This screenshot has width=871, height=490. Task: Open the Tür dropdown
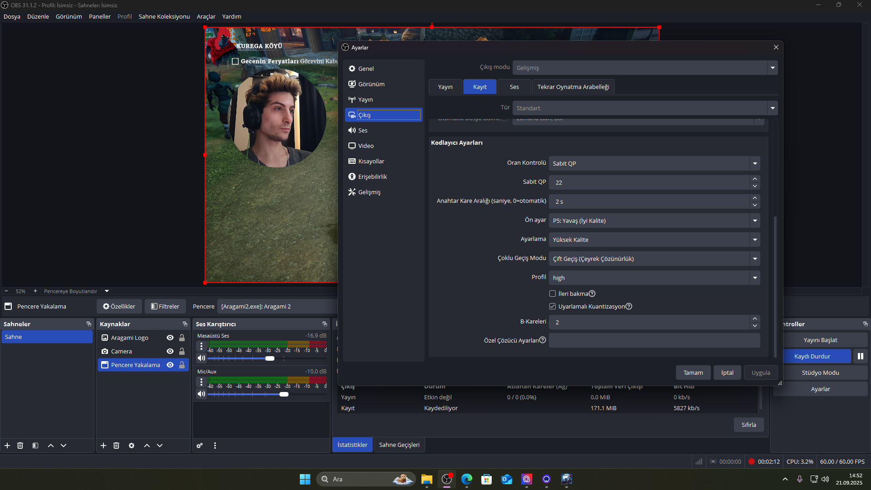click(645, 108)
